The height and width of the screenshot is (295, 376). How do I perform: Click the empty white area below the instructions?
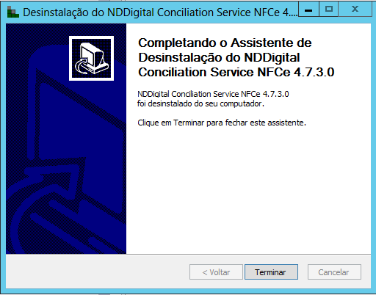click(248, 191)
